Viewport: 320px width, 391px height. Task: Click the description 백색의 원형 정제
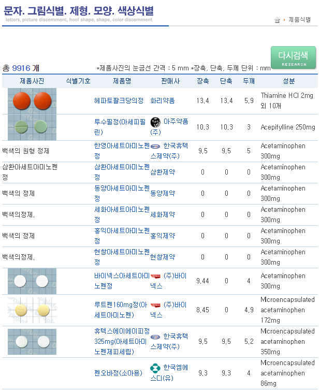tap(26, 151)
